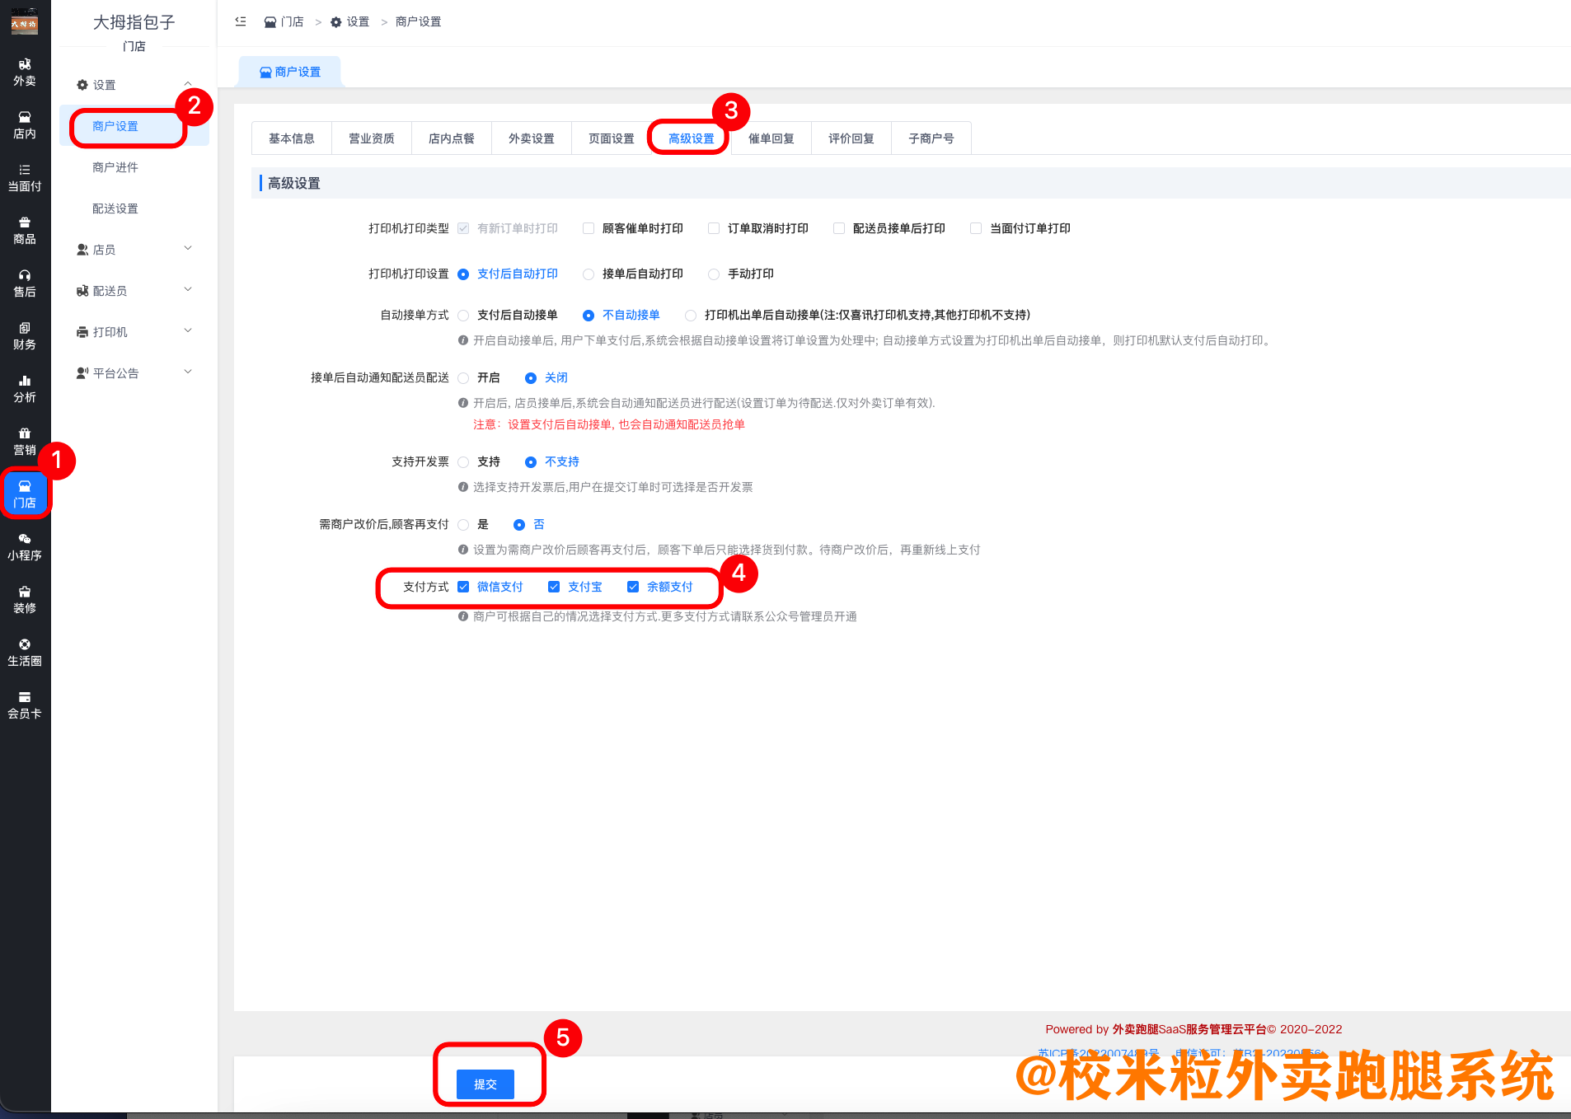
Task: Switch to the 外卖设置 tab
Action: [532, 138]
